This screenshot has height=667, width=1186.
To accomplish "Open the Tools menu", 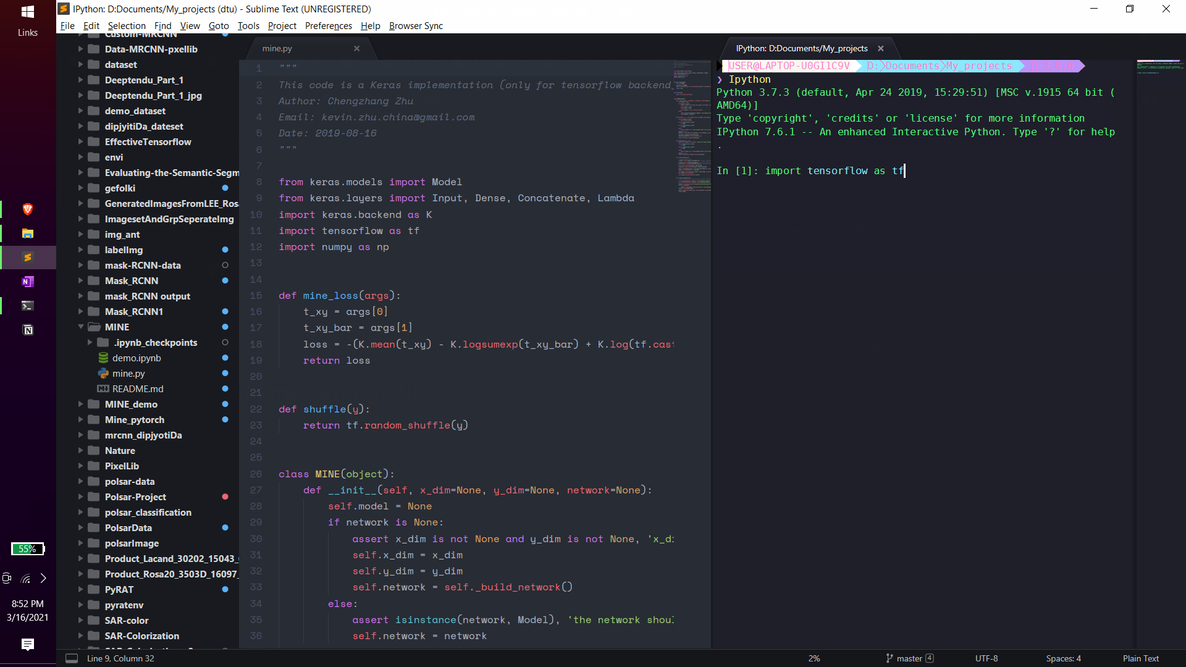I will point(248,26).
